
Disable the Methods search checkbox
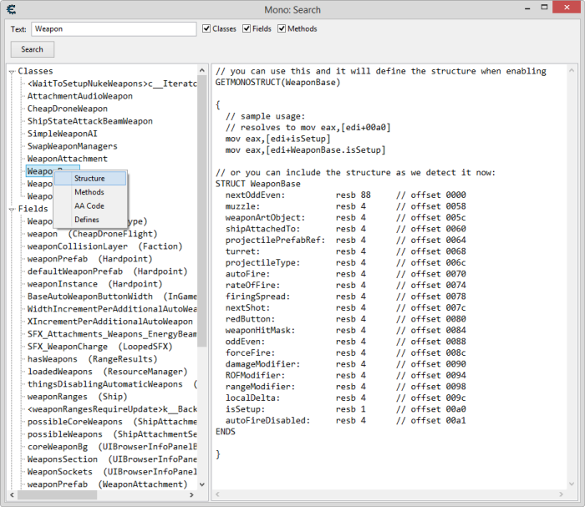coord(282,28)
